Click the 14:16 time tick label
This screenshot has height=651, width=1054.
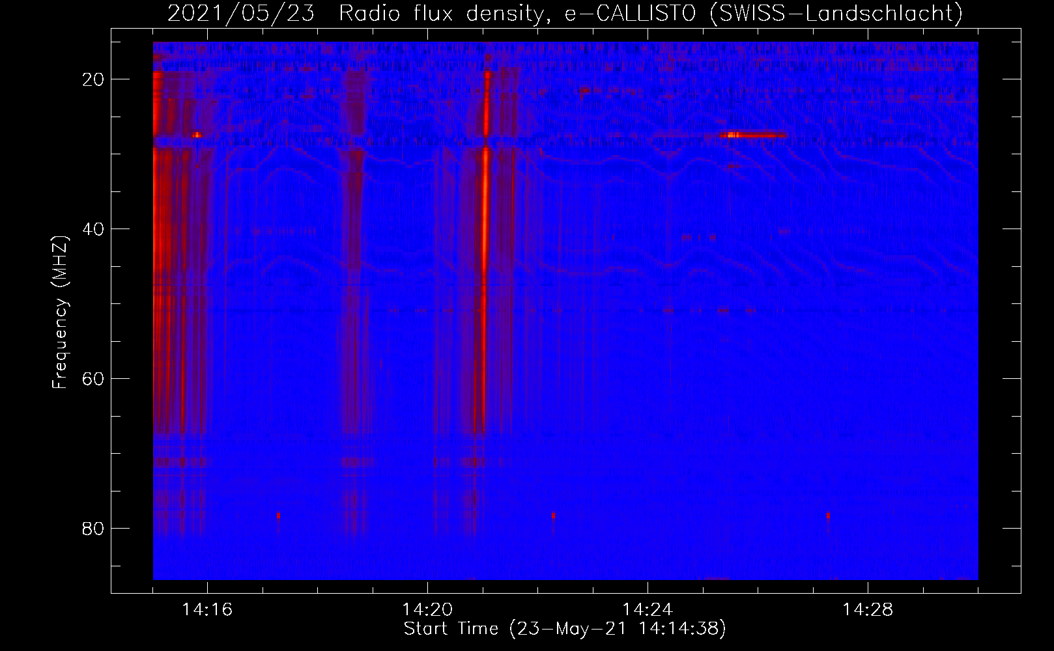(207, 609)
